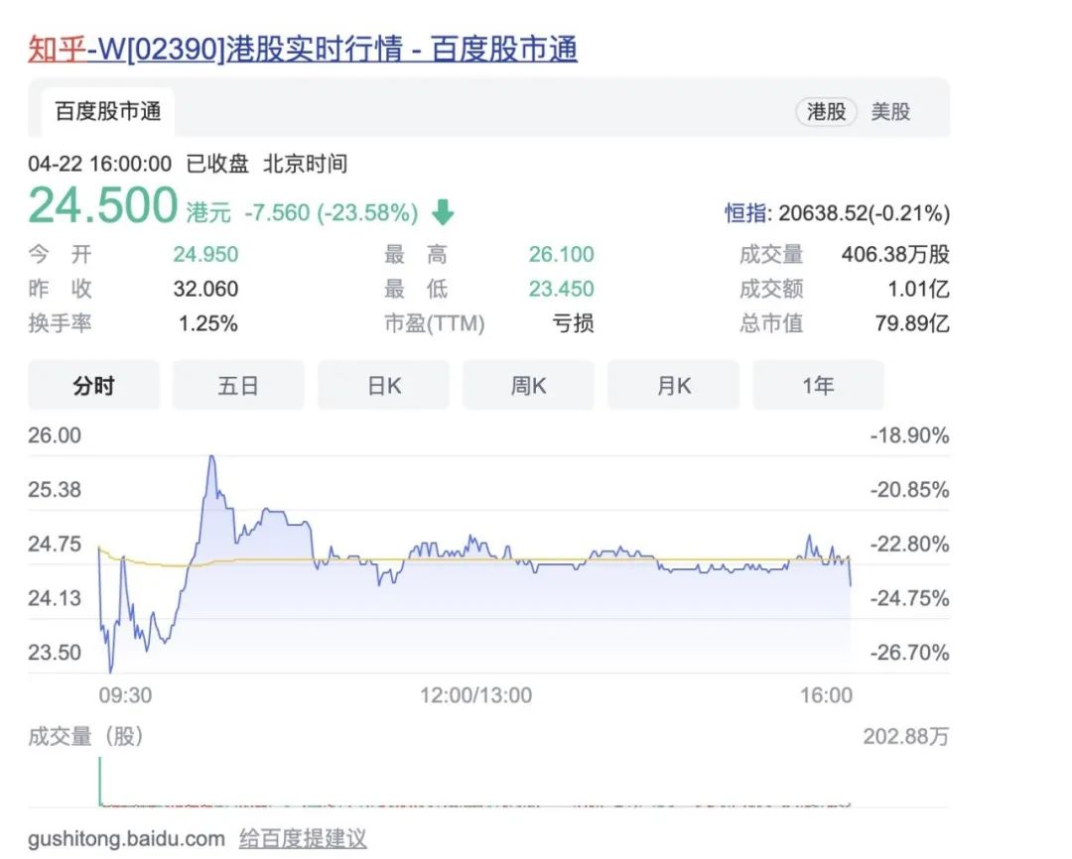Open the 知乎-W[02390] stock title link
The width and height of the screenshot is (1072, 859).
(302, 49)
